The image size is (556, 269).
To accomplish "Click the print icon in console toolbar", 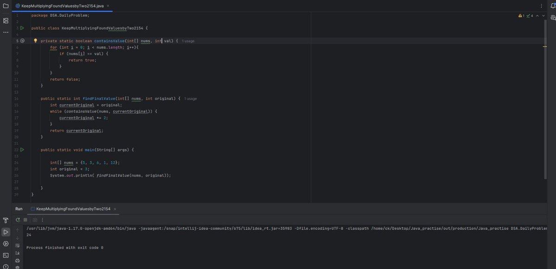I will coord(18,260).
